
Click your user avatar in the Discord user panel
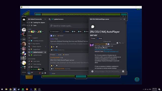[x=29, y=73]
